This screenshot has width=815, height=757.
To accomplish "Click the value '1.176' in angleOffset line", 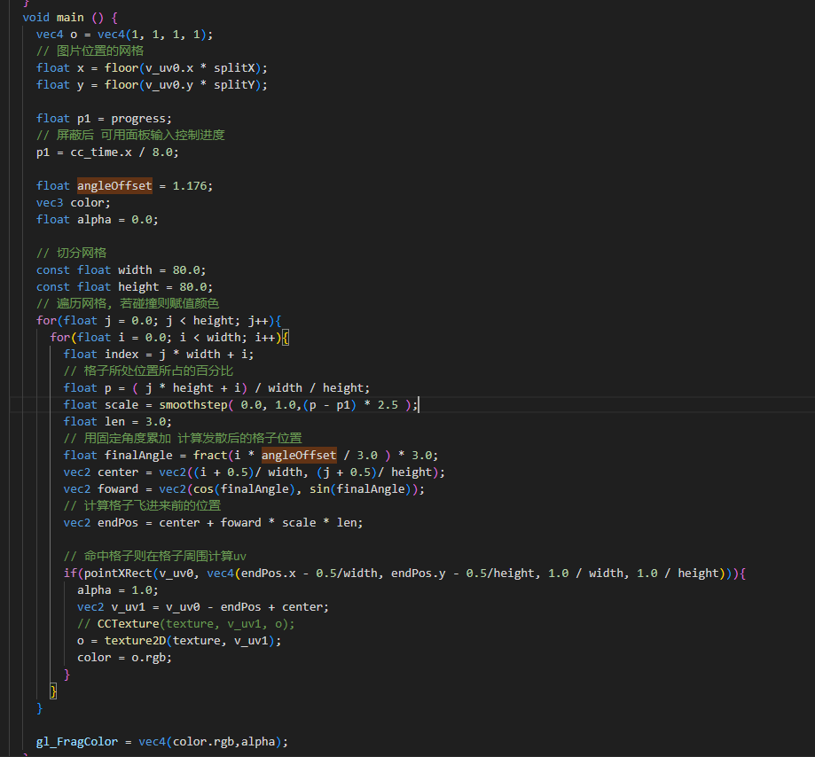I will 190,186.
